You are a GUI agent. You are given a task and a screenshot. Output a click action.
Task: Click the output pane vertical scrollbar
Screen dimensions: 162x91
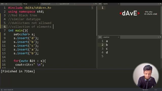coord(161,49)
